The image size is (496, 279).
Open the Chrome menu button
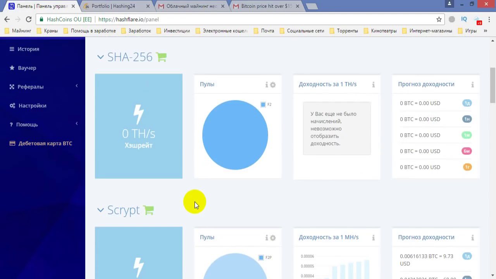tap(489, 19)
